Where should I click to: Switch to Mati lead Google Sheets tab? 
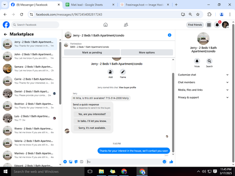pos(90,5)
